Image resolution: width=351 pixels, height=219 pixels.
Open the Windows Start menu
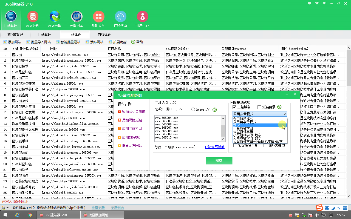coord(5,215)
